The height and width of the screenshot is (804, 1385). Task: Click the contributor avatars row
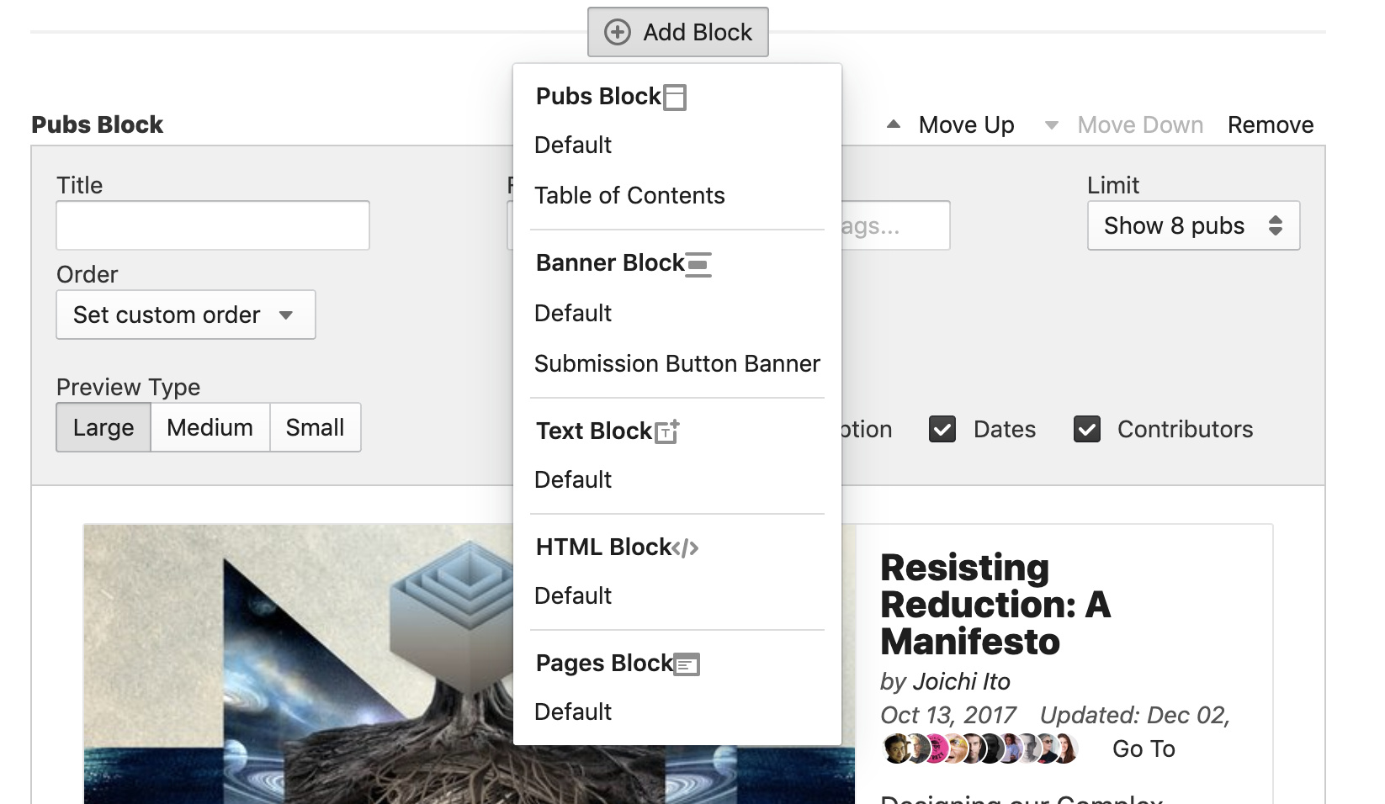(x=979, y=748)
